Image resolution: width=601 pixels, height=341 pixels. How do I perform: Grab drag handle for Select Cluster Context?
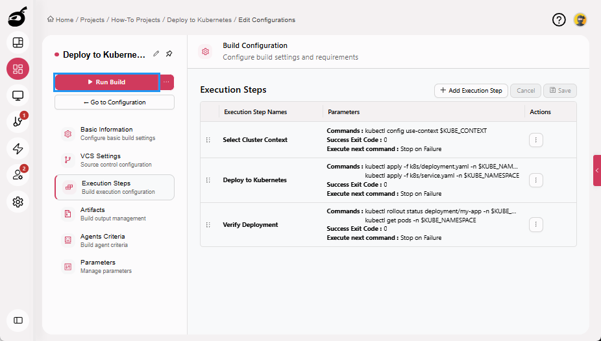(208, 140)
